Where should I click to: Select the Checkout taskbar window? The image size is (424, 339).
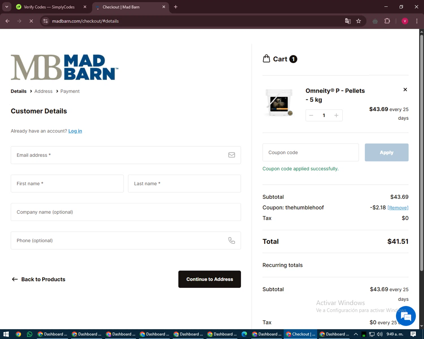[301, 334]
